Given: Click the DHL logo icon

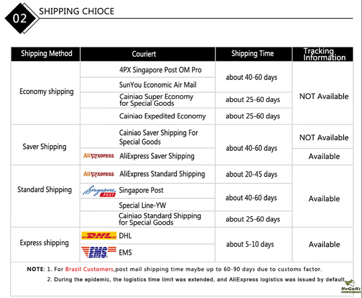Looking at the screenshot, I should [99, 236].
